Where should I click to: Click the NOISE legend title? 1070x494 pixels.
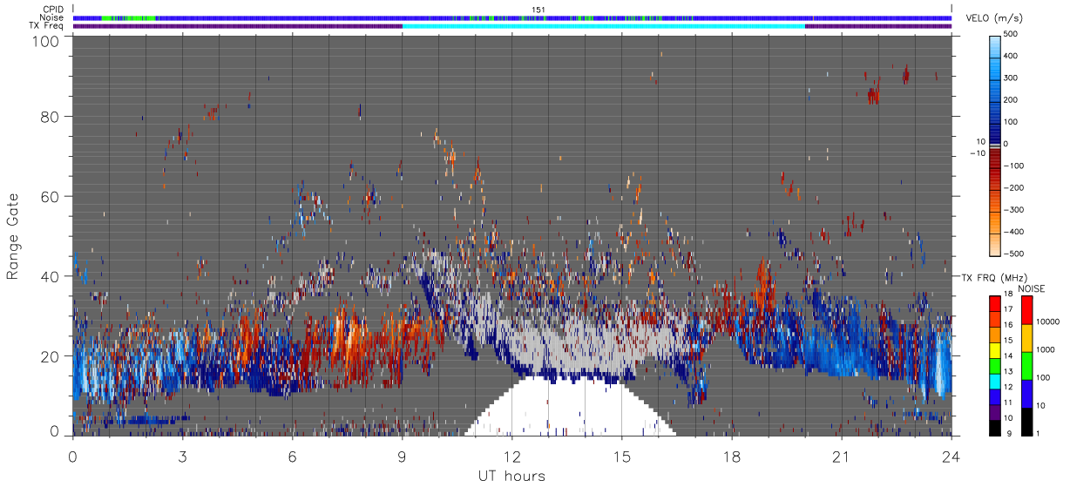(1032, 288)
